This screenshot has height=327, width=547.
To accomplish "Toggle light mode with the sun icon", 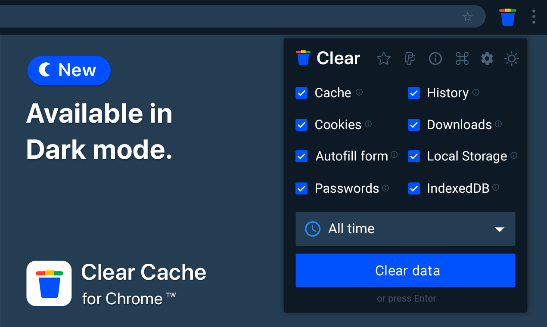I will (x=512, y=59).
